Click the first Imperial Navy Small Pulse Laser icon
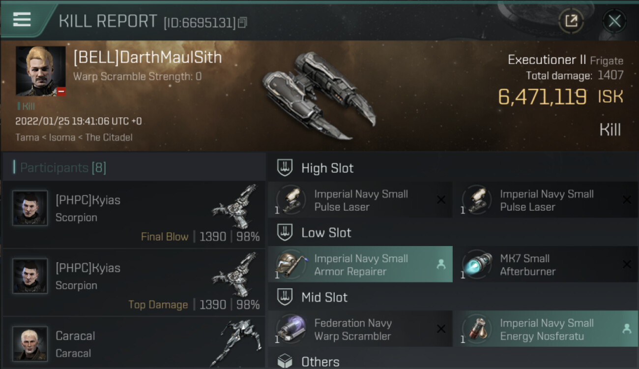Viewport: 639px width, 369px height. [291, 200]
